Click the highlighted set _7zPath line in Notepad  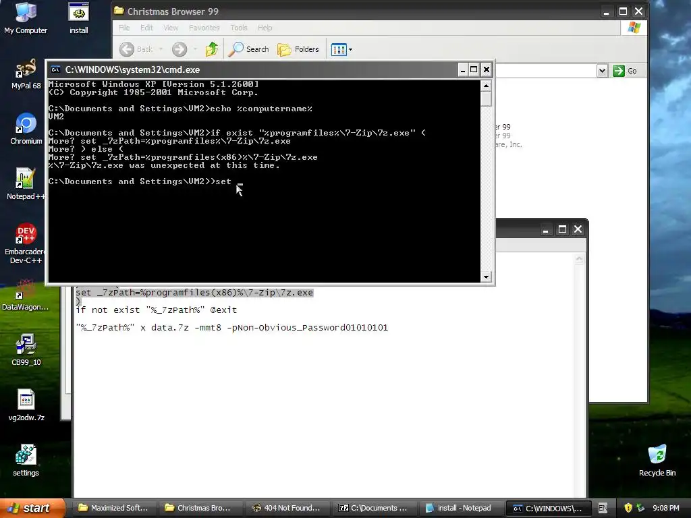(x=194, y=293)
